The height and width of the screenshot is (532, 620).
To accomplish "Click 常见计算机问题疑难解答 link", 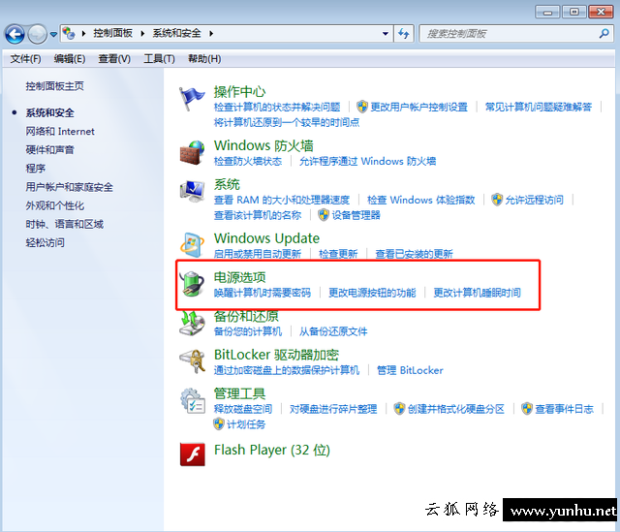I will 539,108.
